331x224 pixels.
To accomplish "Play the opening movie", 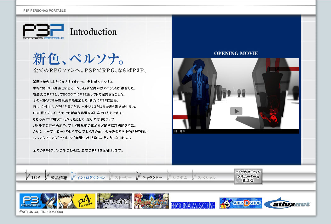I will point(236,111).
